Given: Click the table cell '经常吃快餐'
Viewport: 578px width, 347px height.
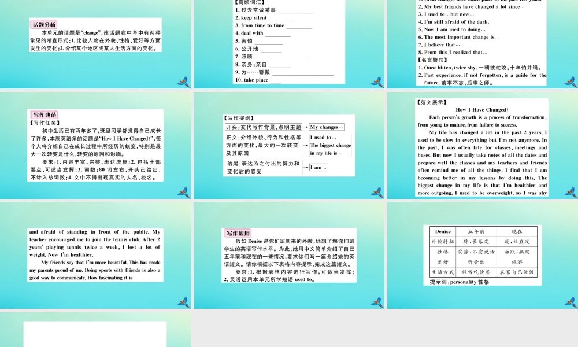Looking at the screenshot, I should click(x=476, y=272).
